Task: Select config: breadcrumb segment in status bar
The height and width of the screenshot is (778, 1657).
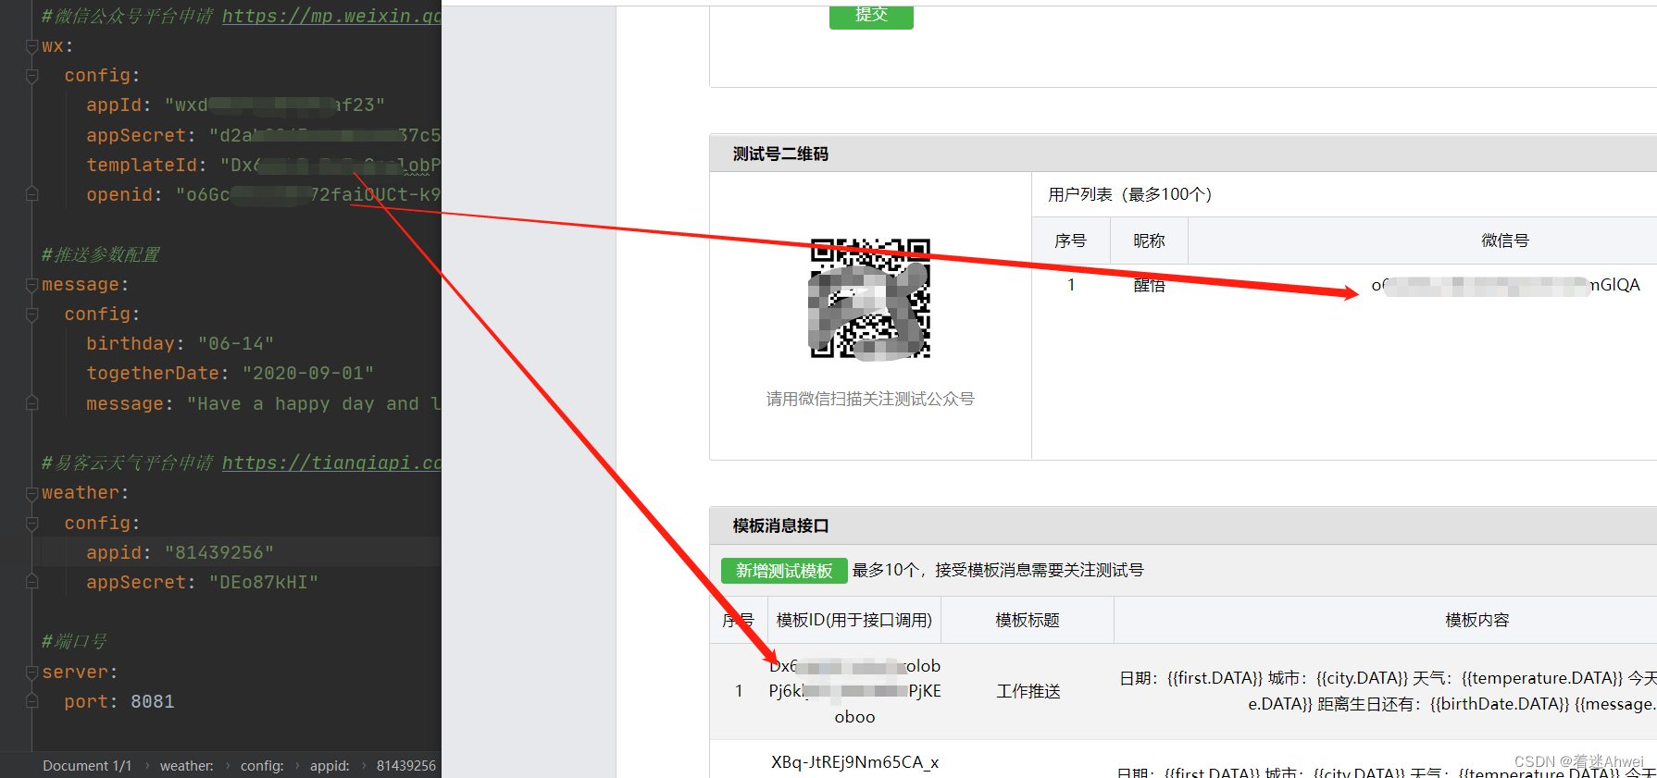Action: click(x=262, y=766)
